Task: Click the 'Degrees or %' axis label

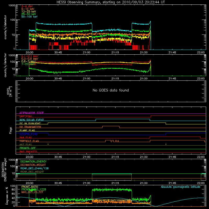Action: point(7,196)
